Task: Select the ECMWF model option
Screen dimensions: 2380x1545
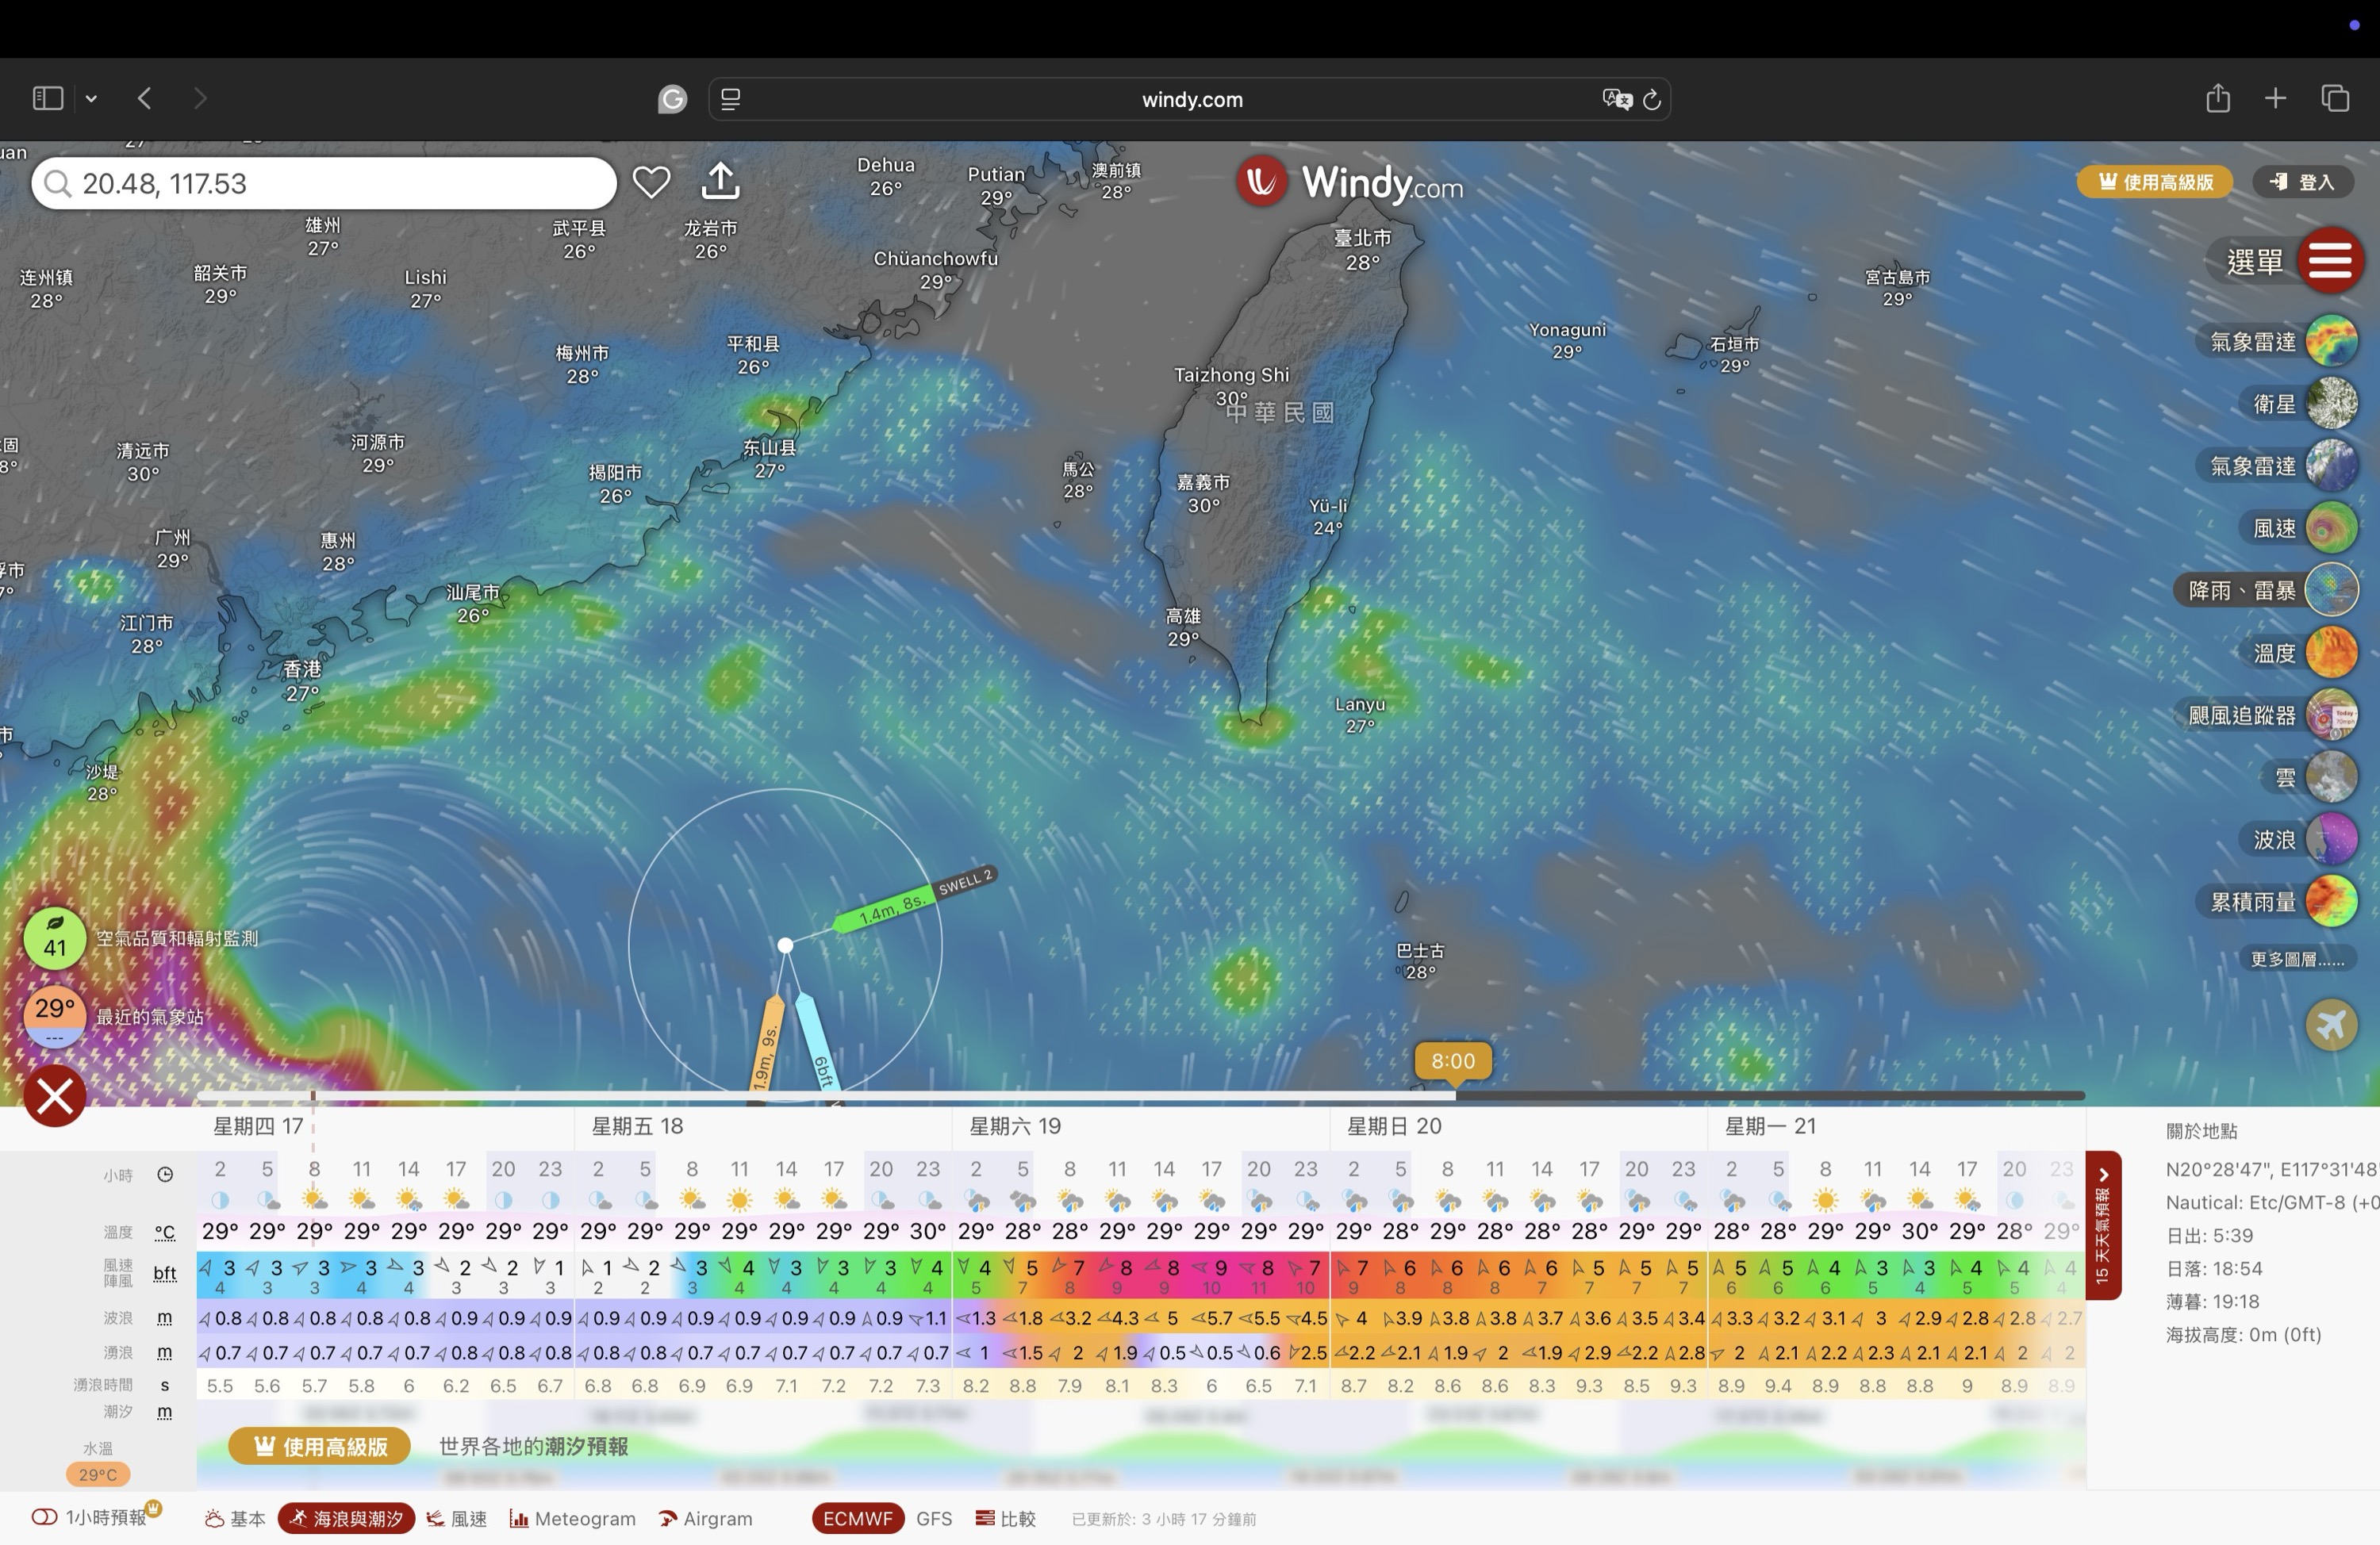Action: click(857, 1518)
